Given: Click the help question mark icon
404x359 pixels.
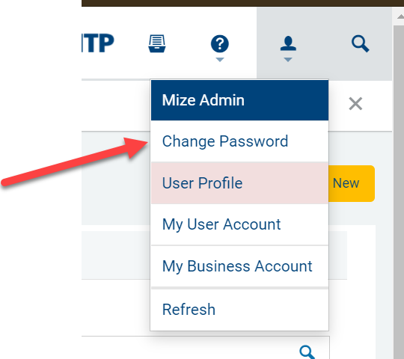Looking at the screenshot, I should [220, 44].
